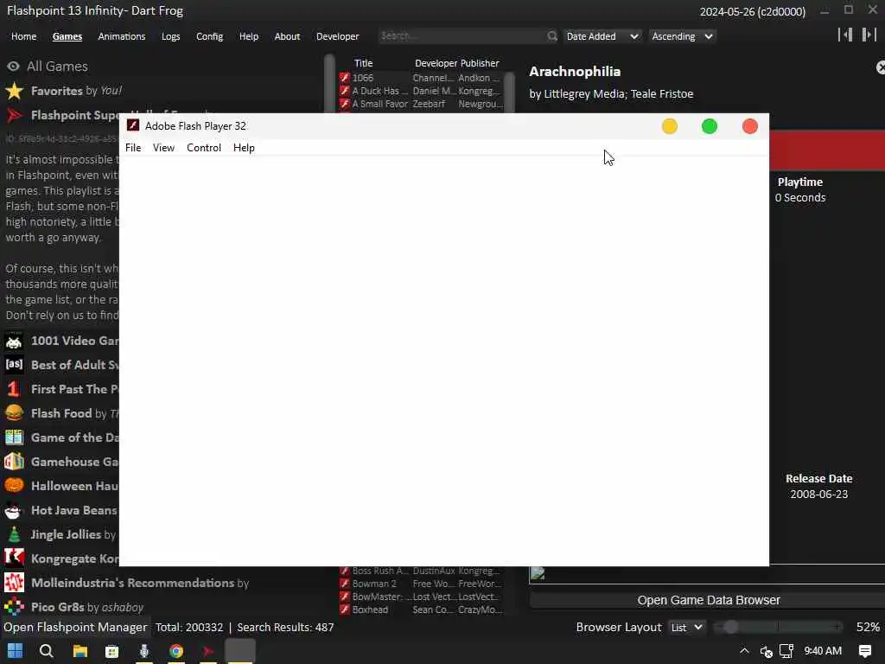Select Gamehouse Games playlist icon

pos(14,462)
